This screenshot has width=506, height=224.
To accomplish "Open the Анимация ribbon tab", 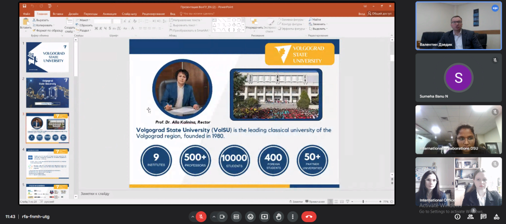I will click(110, 13).
